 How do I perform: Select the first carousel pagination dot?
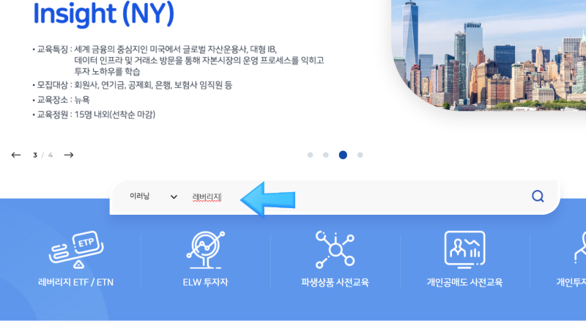tap(310, 155)
